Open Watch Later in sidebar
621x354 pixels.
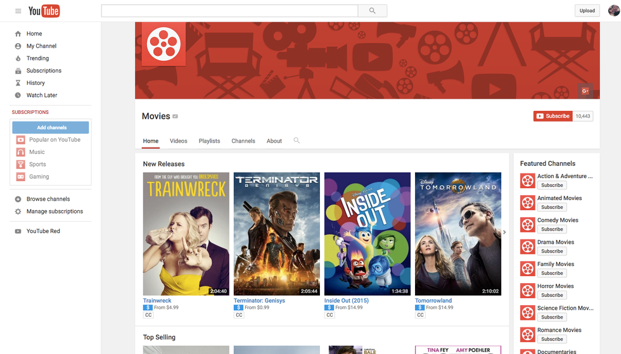(41, 95)
